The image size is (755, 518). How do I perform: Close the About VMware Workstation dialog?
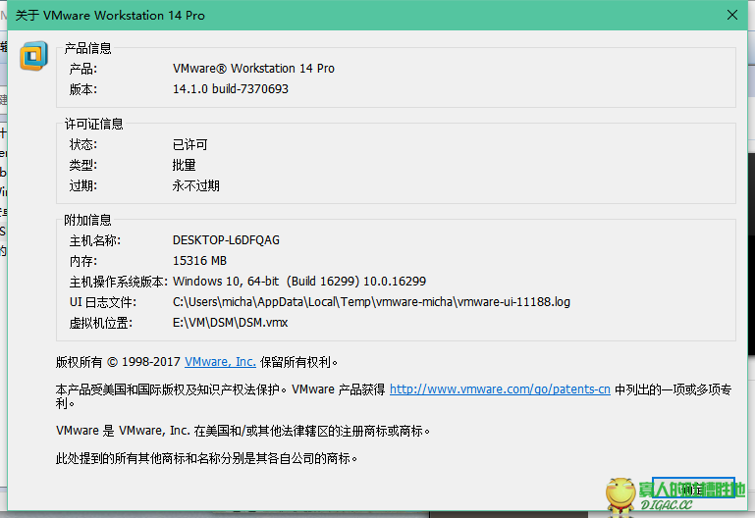tap(731, 15)
